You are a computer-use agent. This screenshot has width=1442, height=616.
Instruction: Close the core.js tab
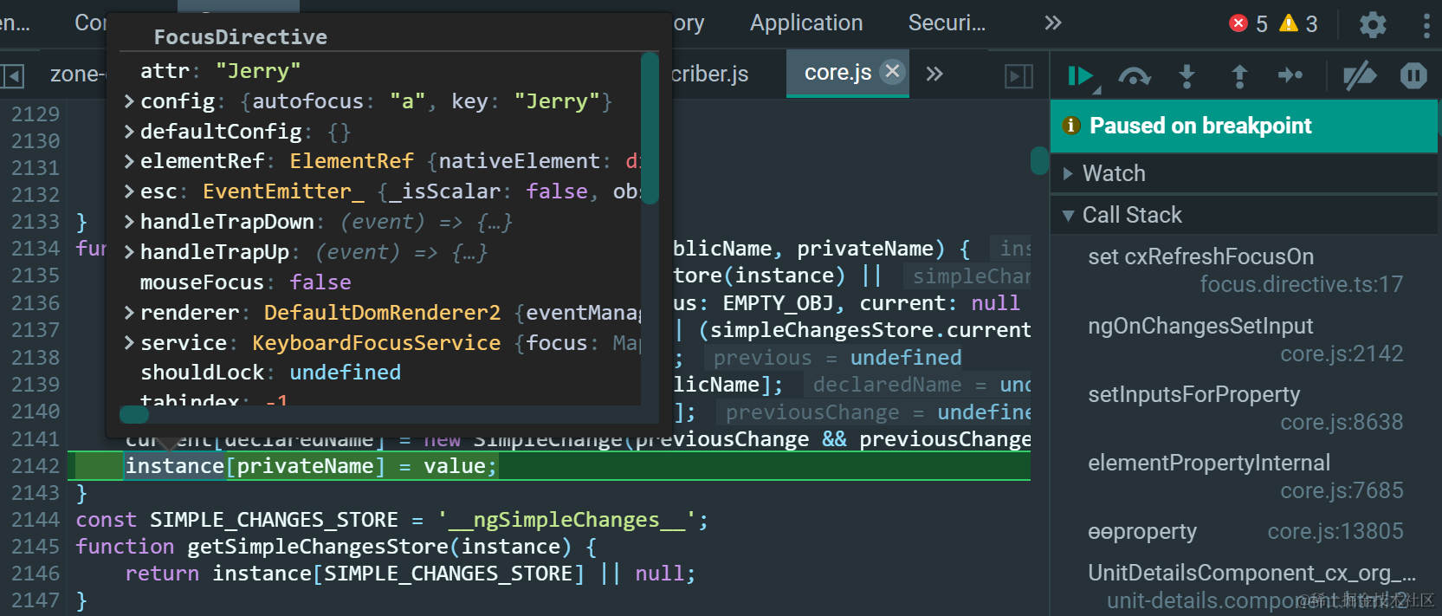(x=892, y=71)
